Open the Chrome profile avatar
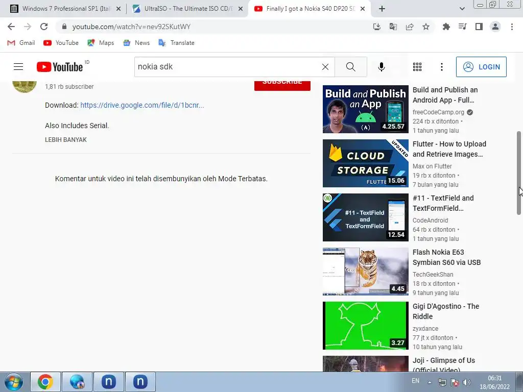The image size is (523, 392). (x=495, y=27)
